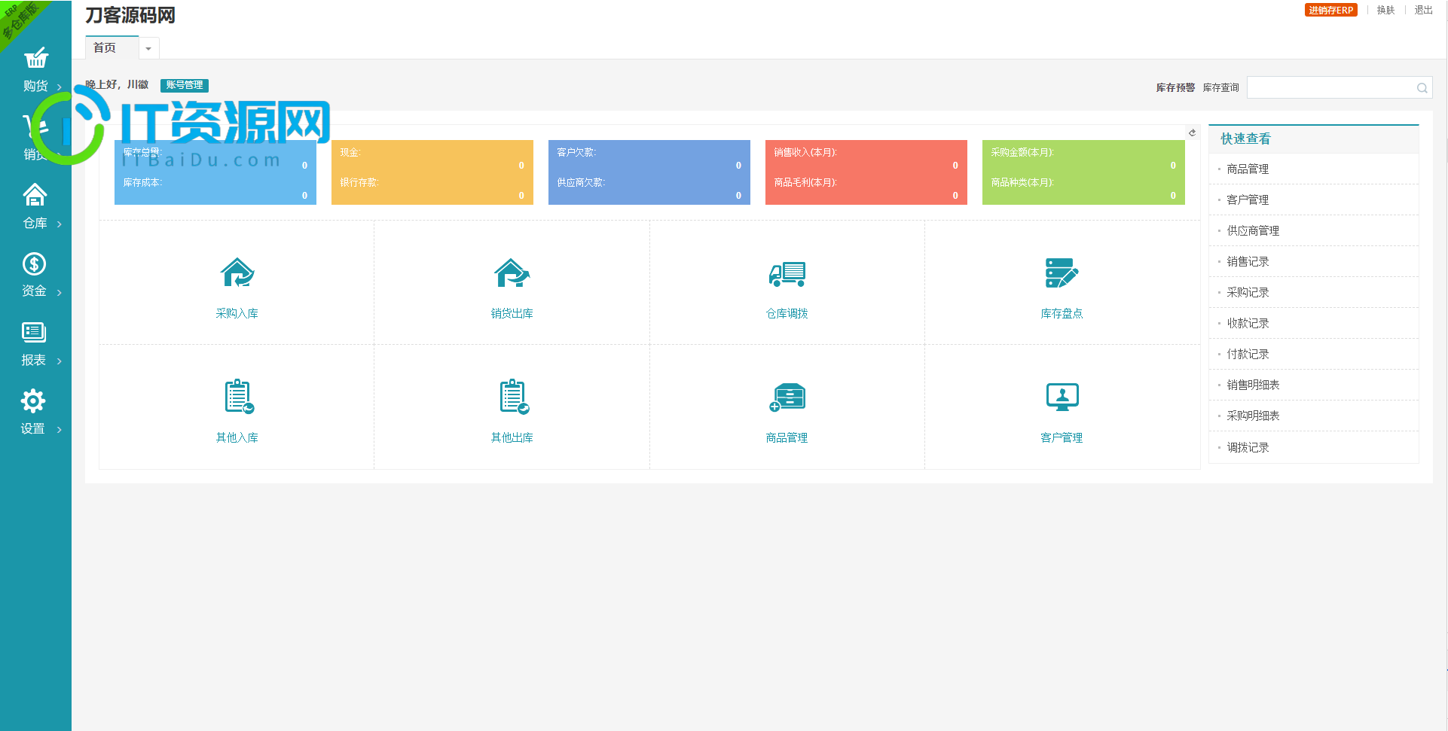1448x731 pixels.
Task: Open the 报表 report icon in sidebar
Action: coord(34,332)
